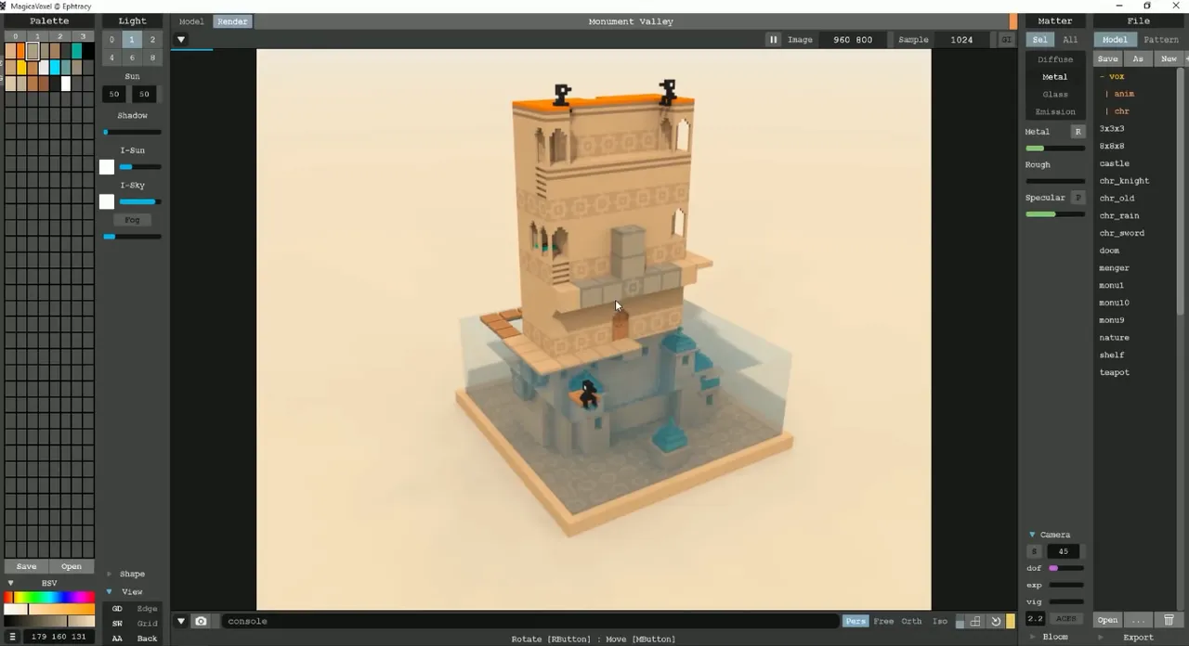Toggle the AA anti-aliasing option
The width and height of the screenshot is (1189, 646).
point(117,639)
